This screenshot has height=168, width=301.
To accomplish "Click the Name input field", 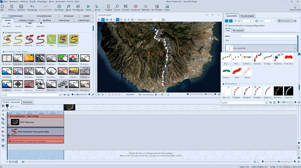I will 268,36.
